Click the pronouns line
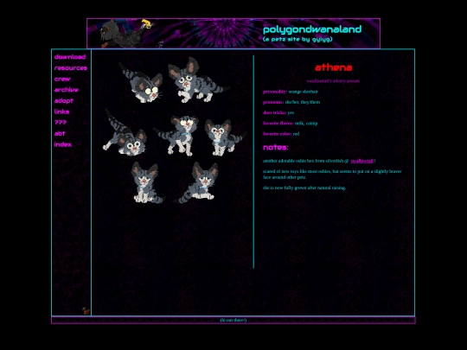Viewport: 467px width, 350px height. tap(291, 102)
